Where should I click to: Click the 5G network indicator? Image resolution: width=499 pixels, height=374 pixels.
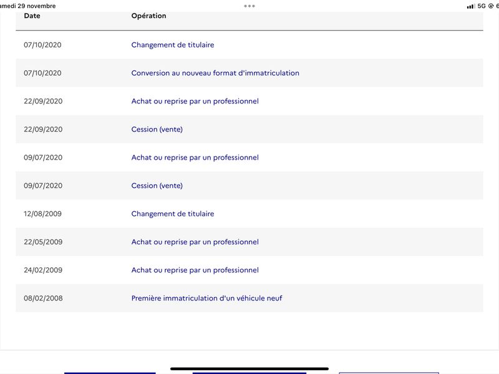pos(482,6)
